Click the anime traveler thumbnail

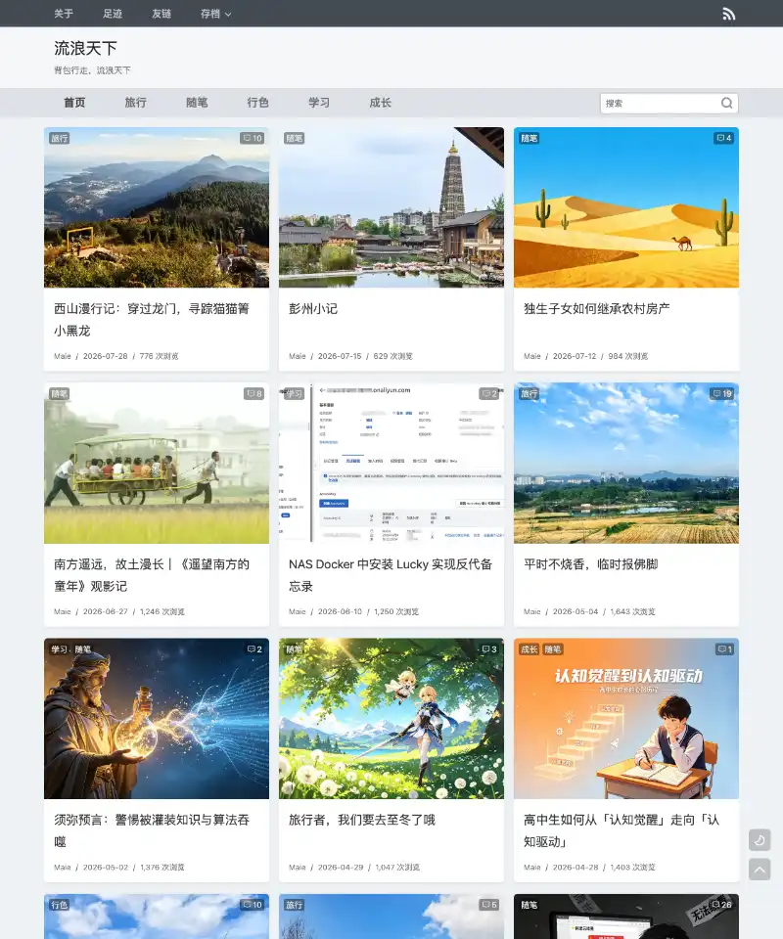pos(391,719)
